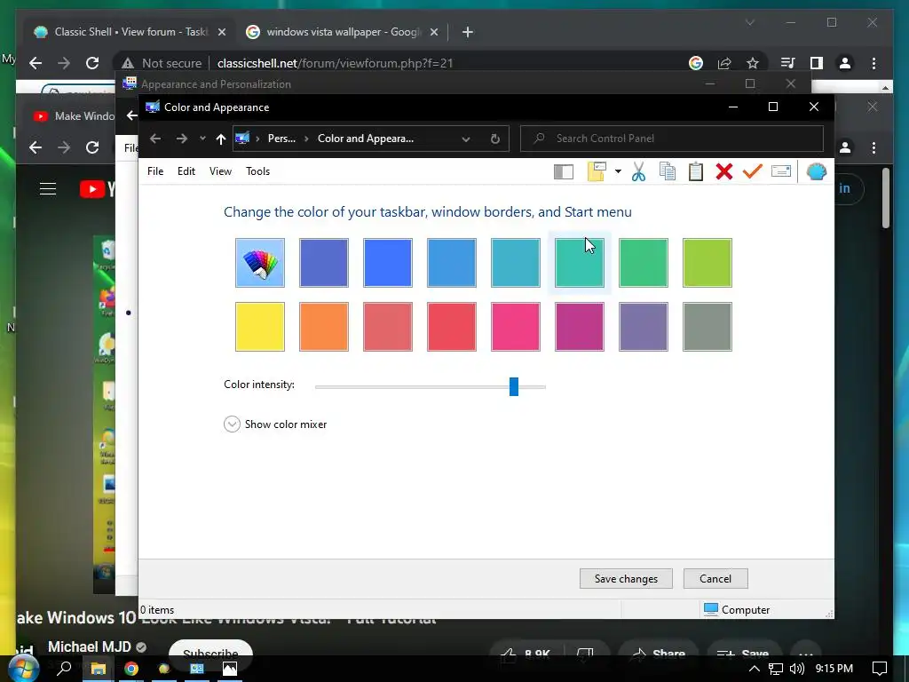The height and width of the screenshot is (682, 909).
Task: Open File Explorer from taskbar
Action: click(x=98, y=669)
